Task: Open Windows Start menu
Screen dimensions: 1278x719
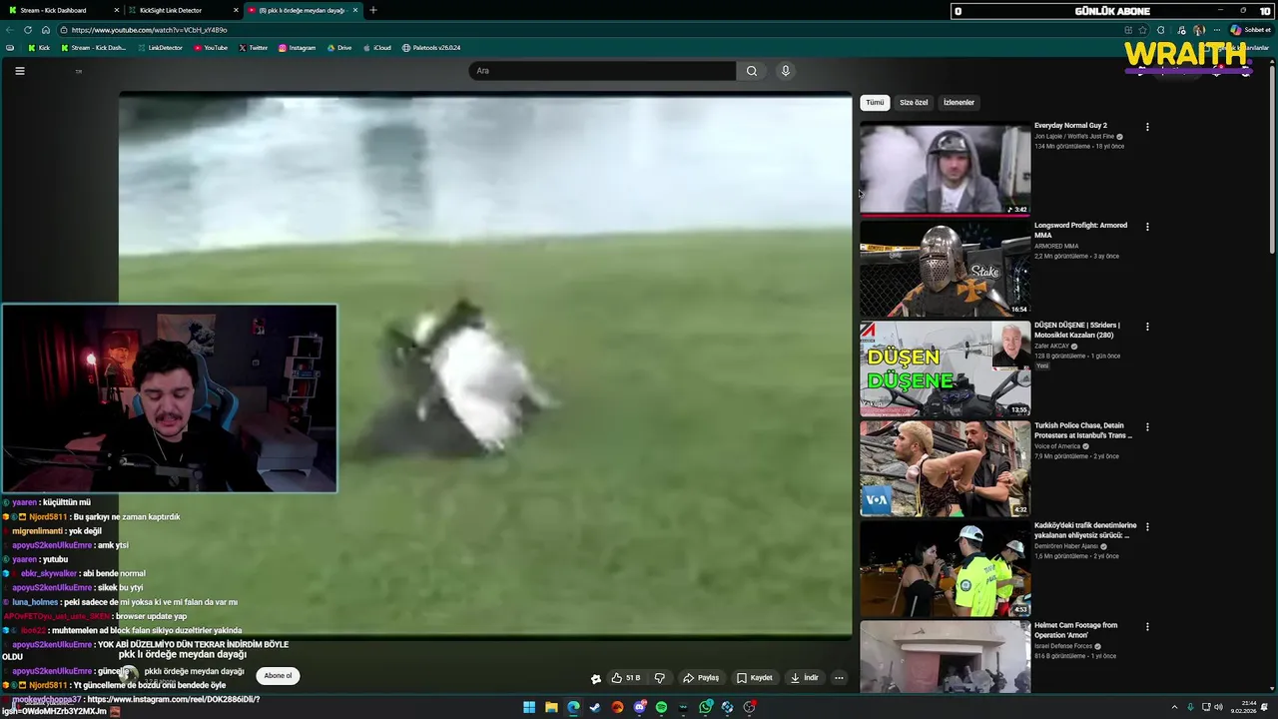Action: (x=529, y=707)
